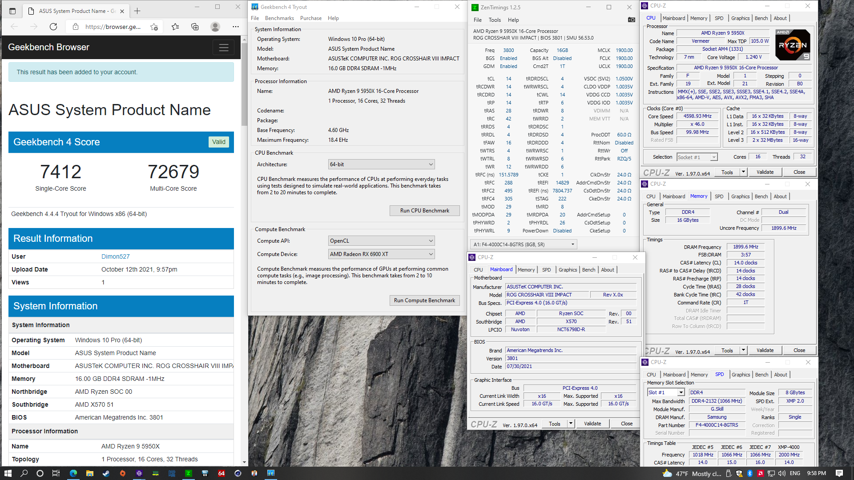
Task: Switch to Bench tab in top CPU-Z window
Action: click(x=761, y=18)
